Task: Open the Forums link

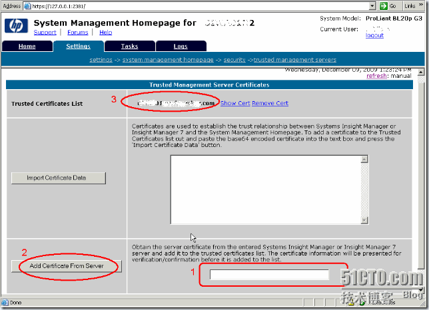Action: point(78,32)
